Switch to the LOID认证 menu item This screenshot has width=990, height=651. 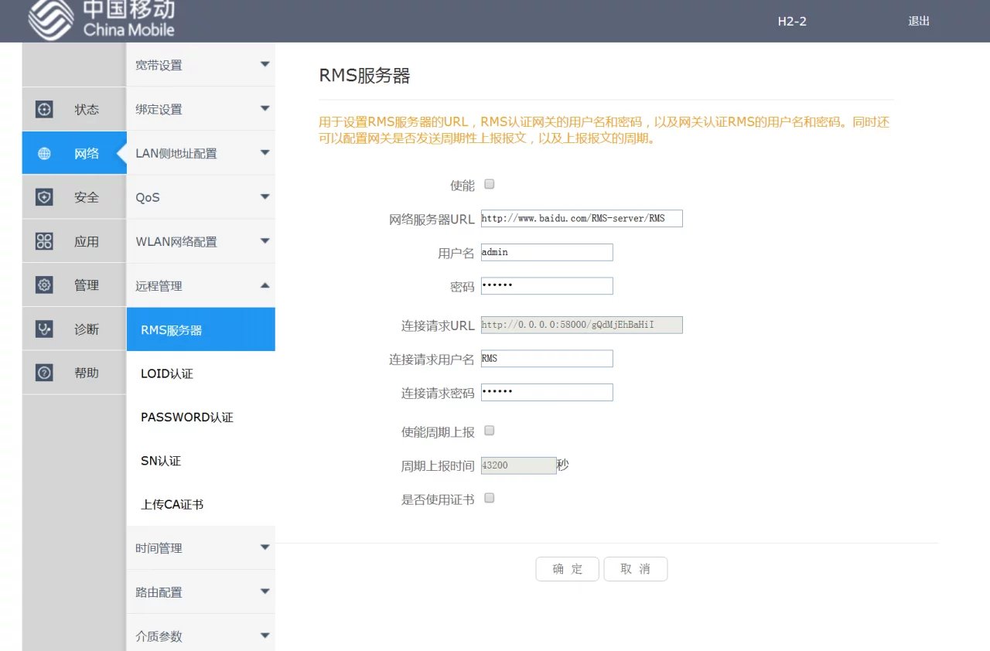200,373
